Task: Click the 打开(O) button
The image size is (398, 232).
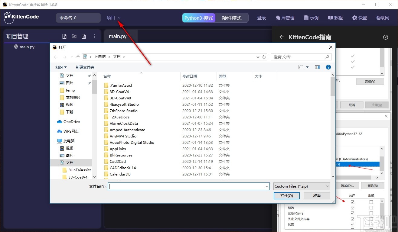Action: pyautogui.click(x=286, y=195)
